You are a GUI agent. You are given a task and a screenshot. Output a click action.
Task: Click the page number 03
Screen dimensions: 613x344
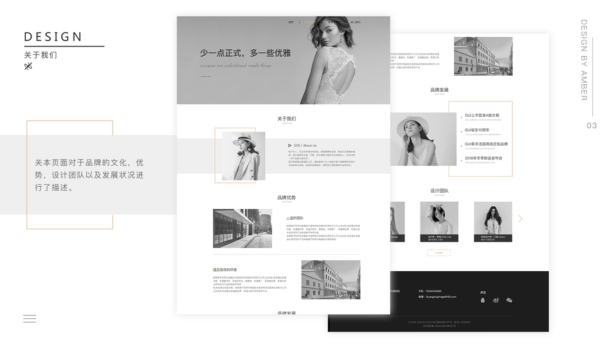click(592, 126)
